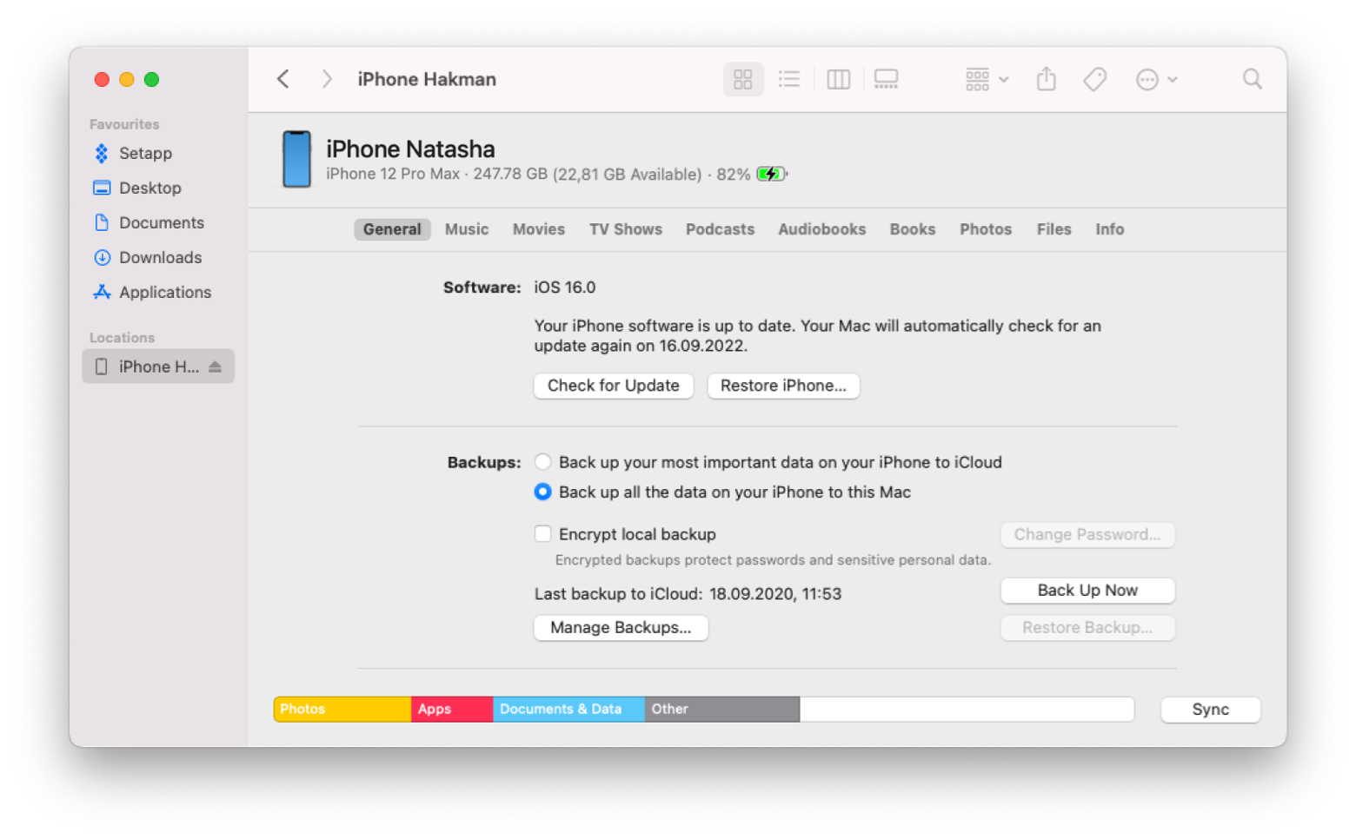Viewport: 1356px width, 839px height.
Task: Switch to list view in the toolbar
Action: pos(788,79)
